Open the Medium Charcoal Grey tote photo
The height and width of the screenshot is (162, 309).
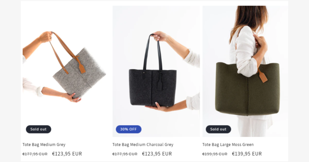pyautogui.click(x=156, y=71)
